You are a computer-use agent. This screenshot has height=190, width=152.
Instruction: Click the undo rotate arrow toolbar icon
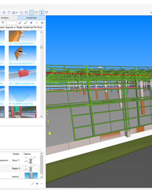[9, 12]
